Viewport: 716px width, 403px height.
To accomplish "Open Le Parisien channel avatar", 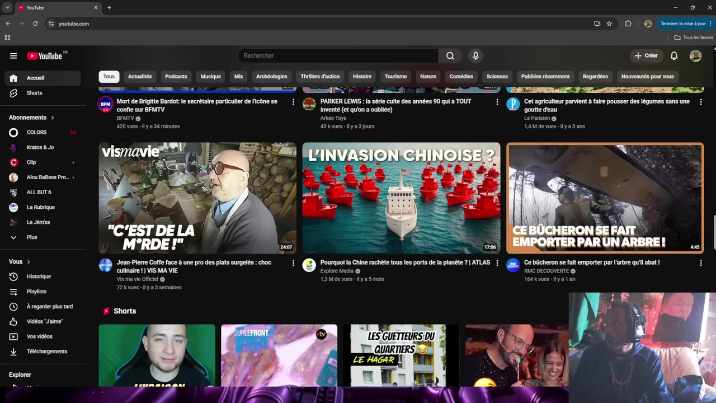I will point(513,104).
